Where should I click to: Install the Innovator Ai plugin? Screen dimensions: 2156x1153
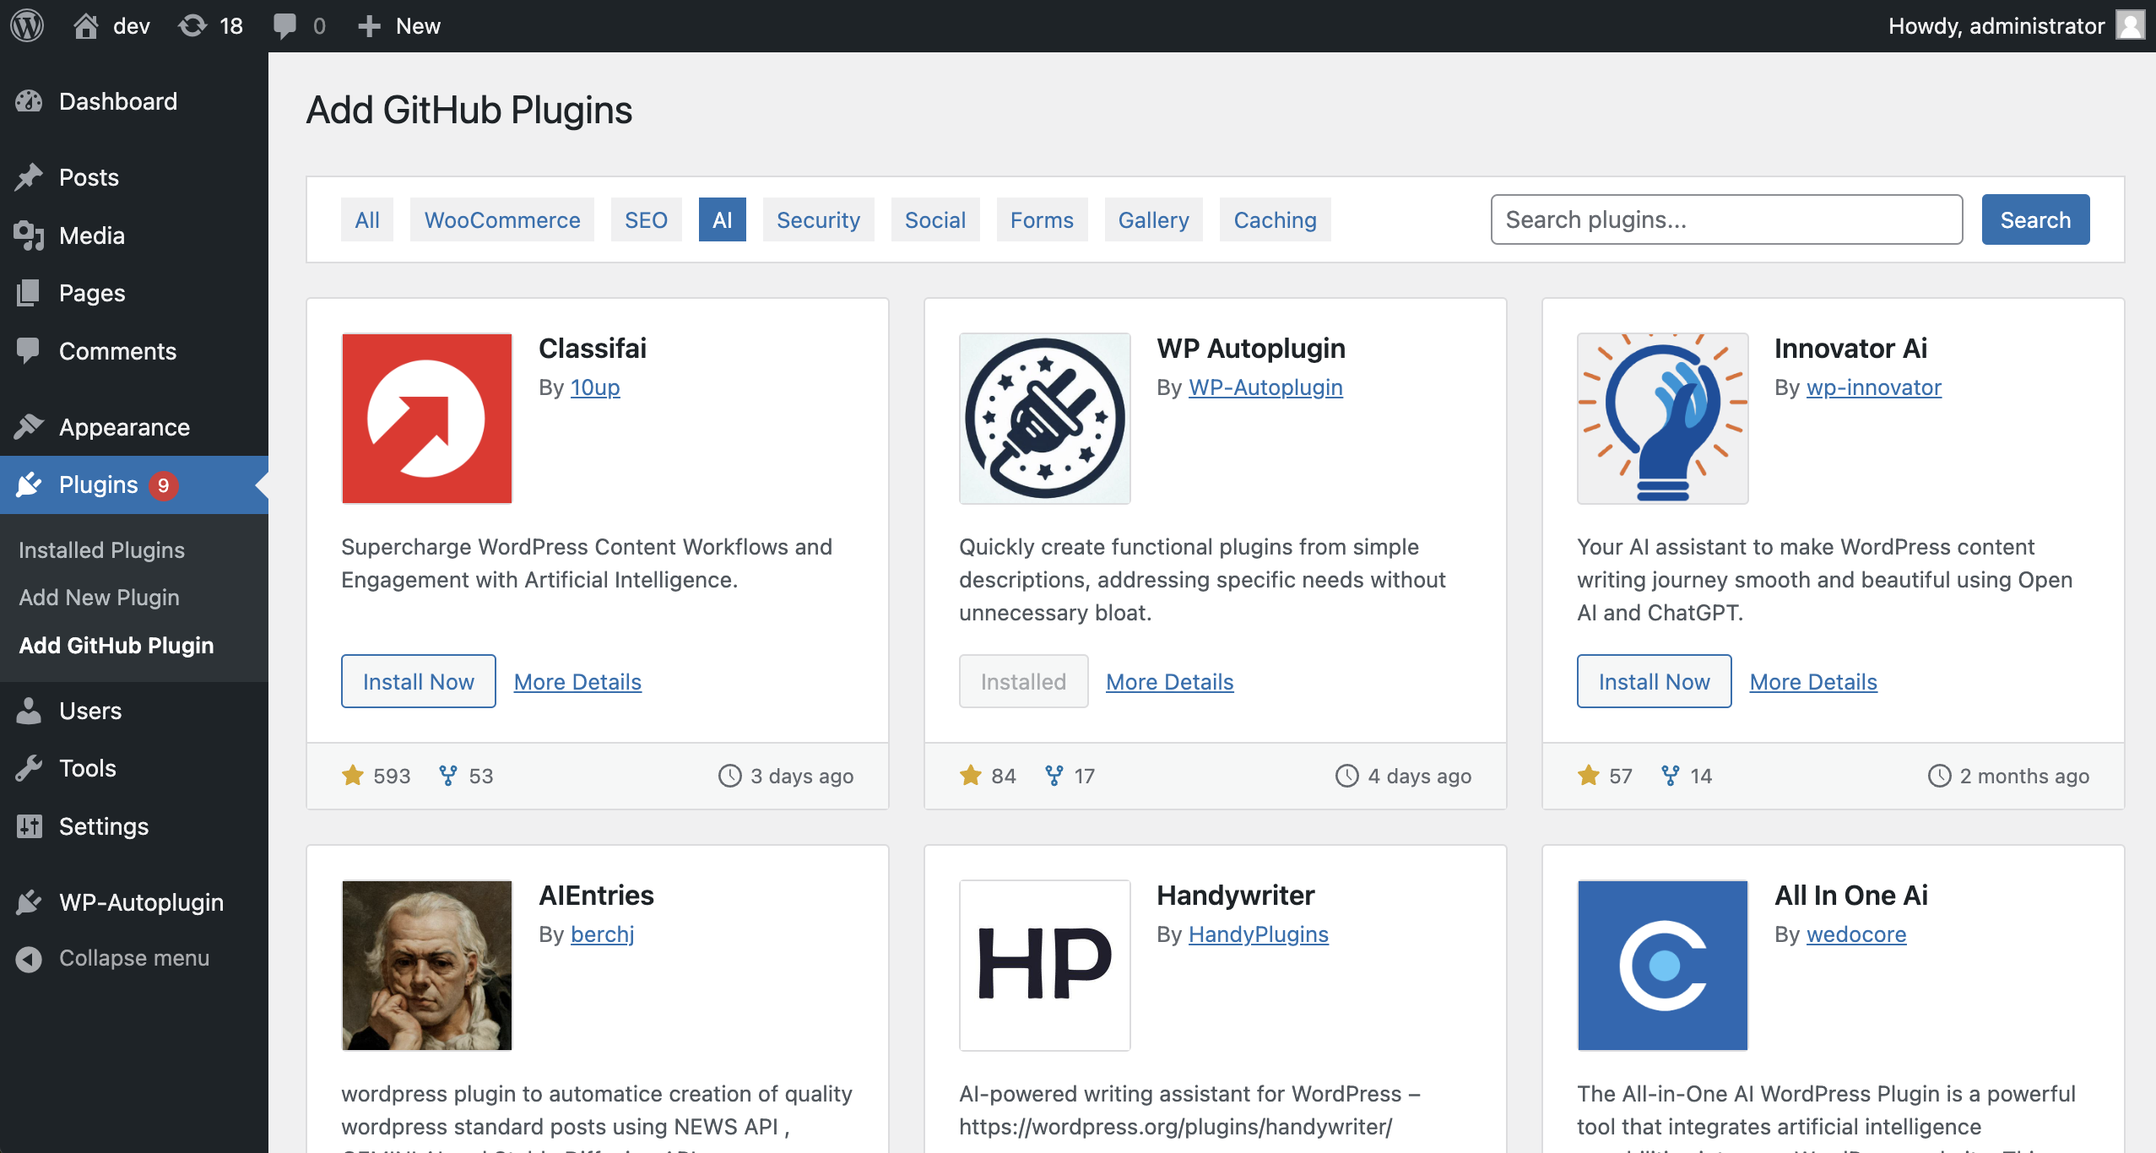click(x=1653, y=681)
